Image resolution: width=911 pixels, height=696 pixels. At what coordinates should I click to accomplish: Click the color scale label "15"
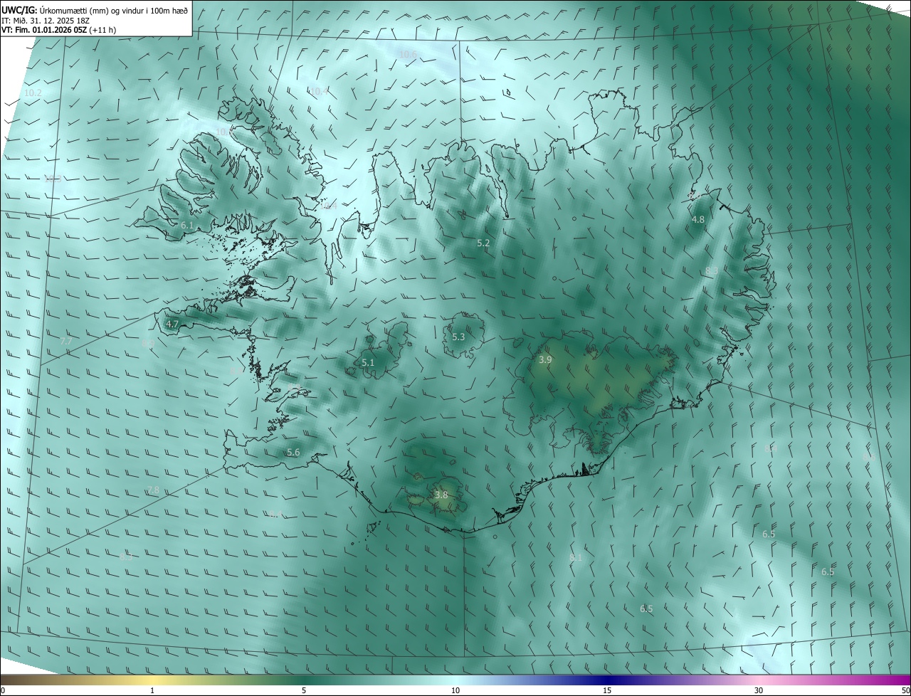607,691
